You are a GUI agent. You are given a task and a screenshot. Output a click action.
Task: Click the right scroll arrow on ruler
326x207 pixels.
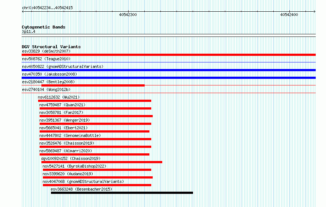coord(314,12)
